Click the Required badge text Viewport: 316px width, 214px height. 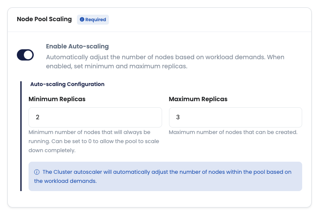click(96, 19)
